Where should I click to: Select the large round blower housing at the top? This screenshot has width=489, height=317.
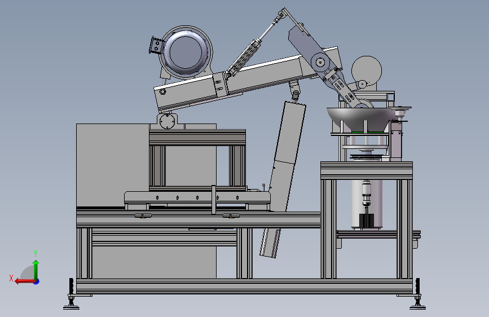186,52
